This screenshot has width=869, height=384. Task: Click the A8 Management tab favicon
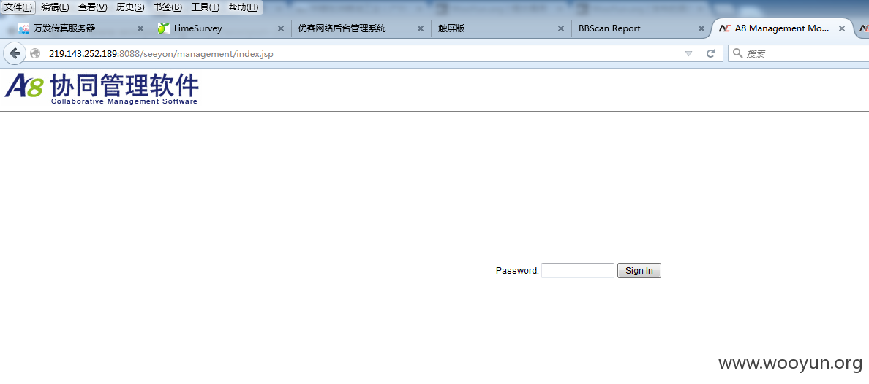coord(724,28)
